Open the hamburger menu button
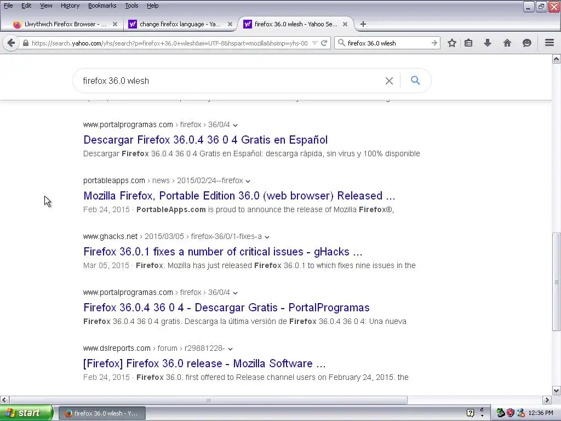 (x=549, y=43)
